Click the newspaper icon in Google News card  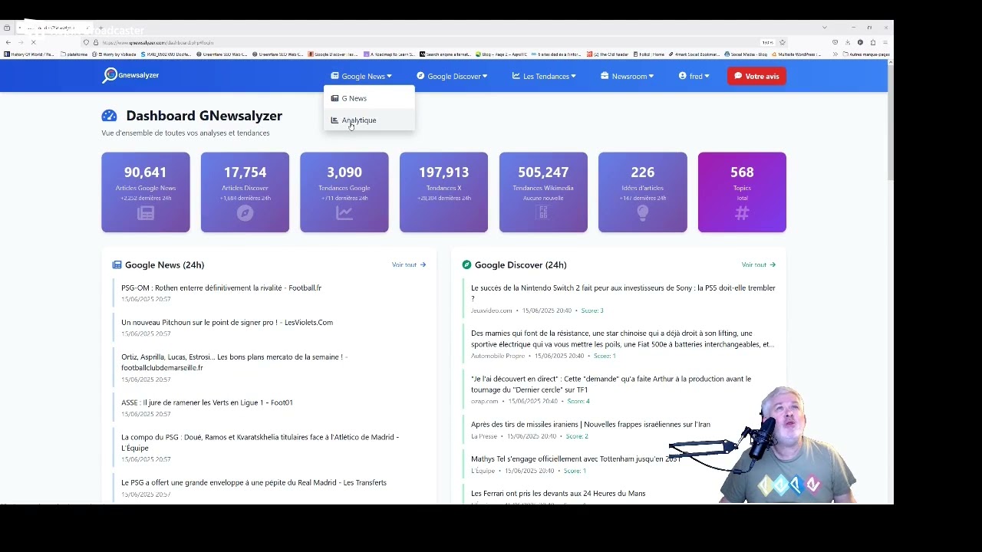pos(146,214)
